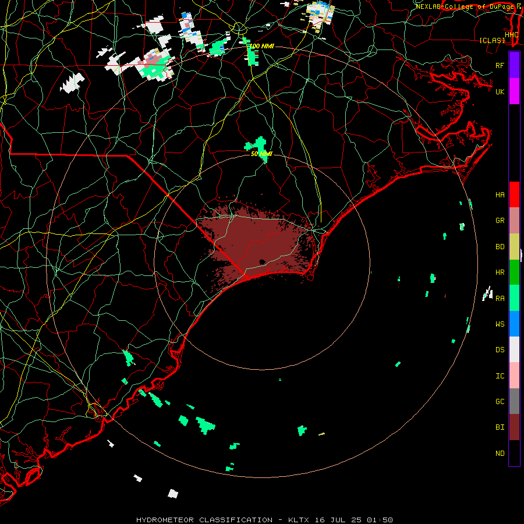Click the BI legend label
Viewport: 524px width, 524px height.
pyautogui.click(x=500, y=427)
